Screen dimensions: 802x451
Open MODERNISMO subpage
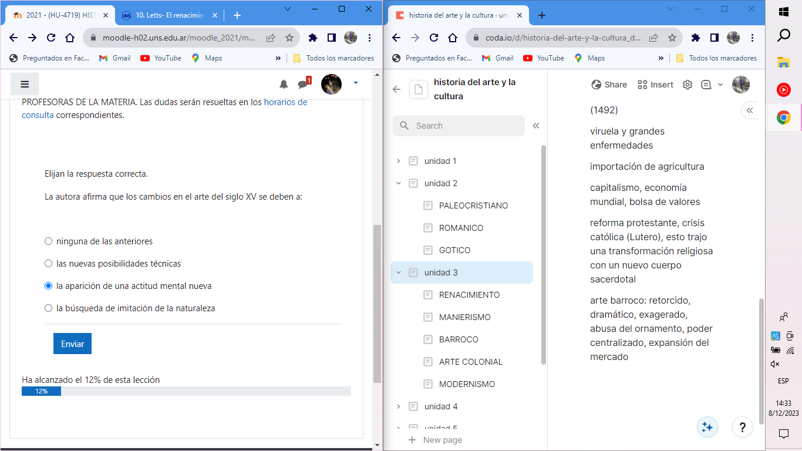(x=467, y=384)
